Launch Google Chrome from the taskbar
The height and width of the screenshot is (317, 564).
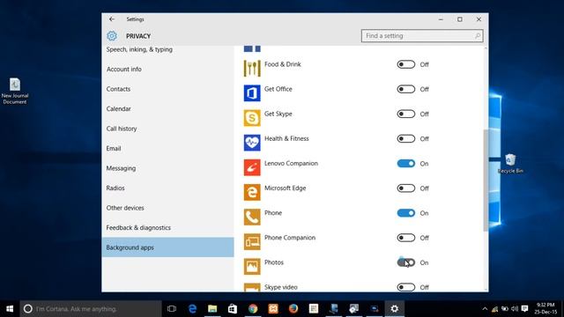[x=253, y=309]
